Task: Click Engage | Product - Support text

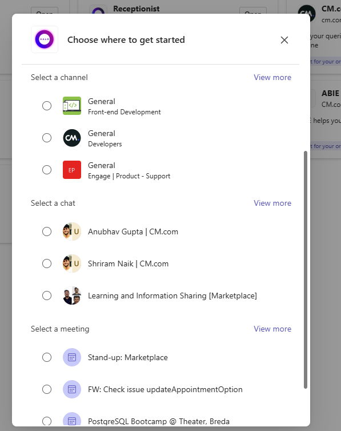Action: 129,176
